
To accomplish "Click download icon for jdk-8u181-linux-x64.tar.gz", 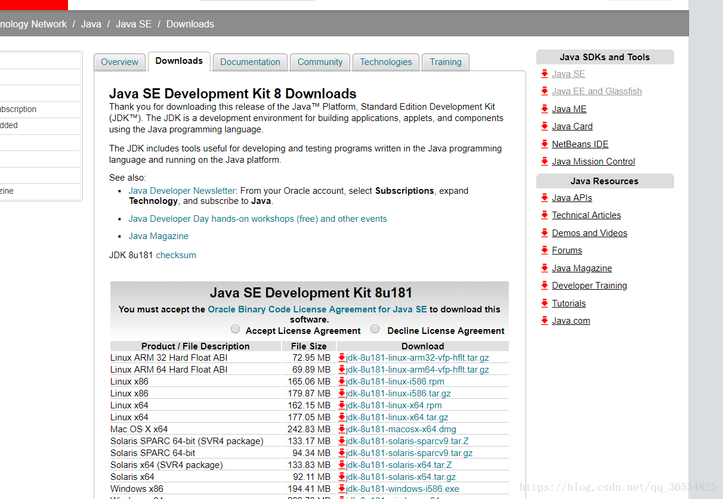I will [342, 417].
